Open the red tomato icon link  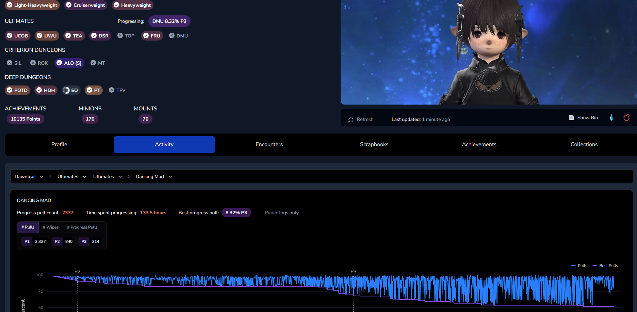point(626,118)
